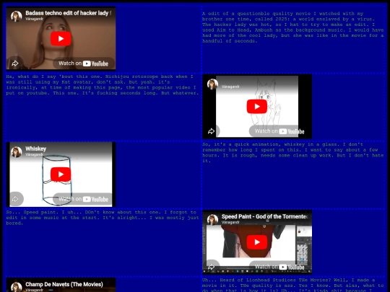
Task: Open 'Champ De Navets (The Movies)' title link
Action: 64,284
